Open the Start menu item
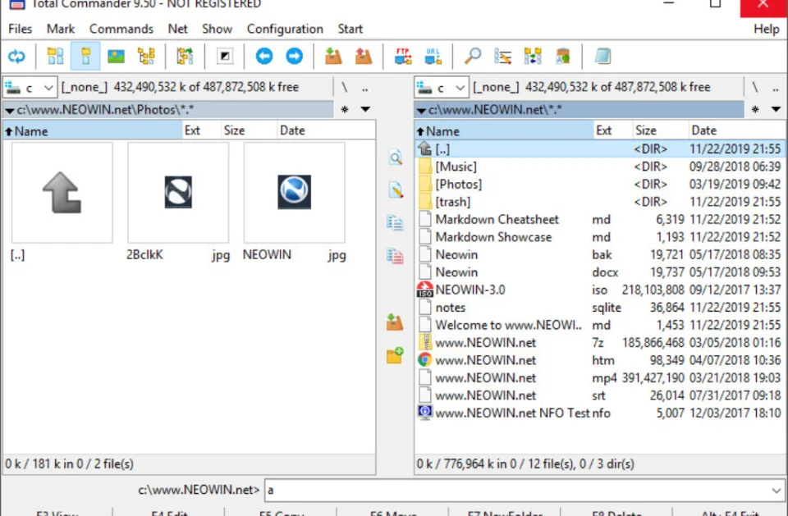The height and width of the screenshot is (516, 788). click(350, 29)
